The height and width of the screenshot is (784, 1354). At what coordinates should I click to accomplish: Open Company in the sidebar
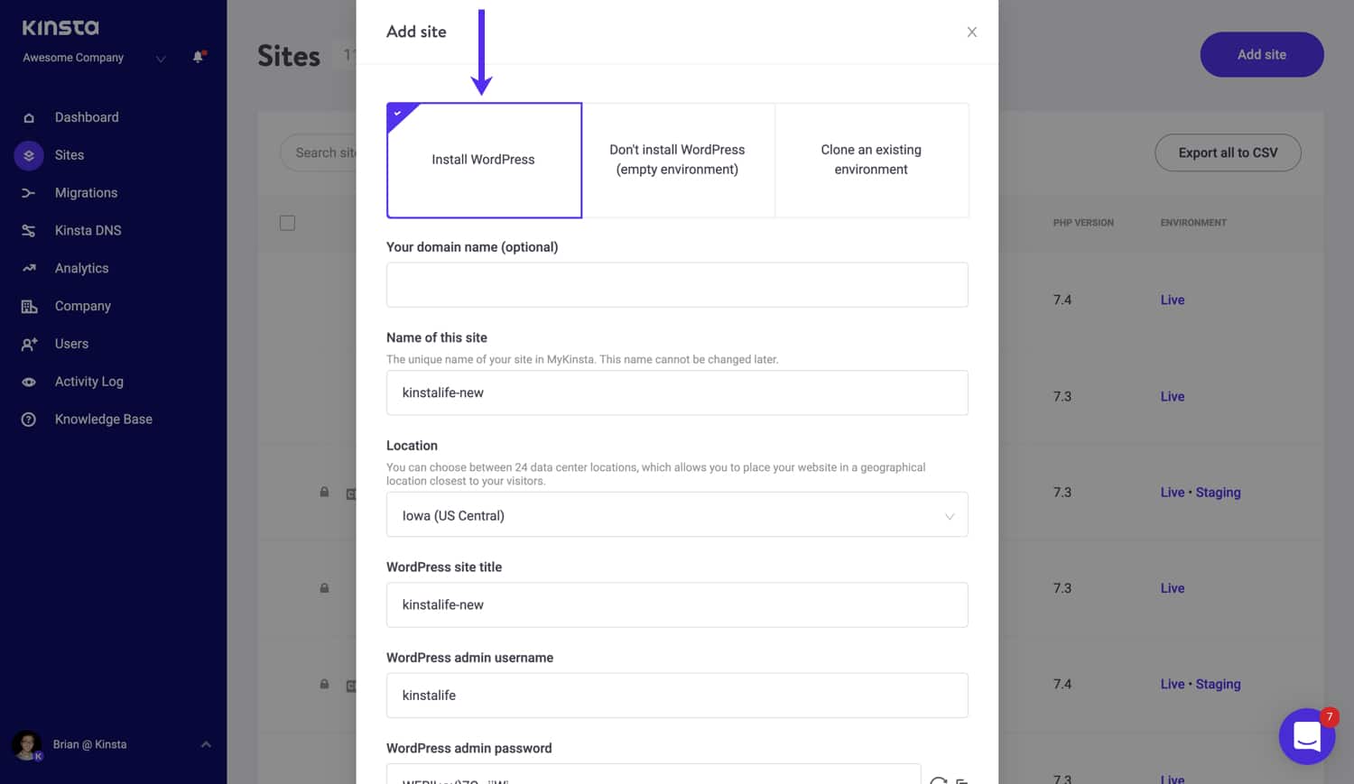(82, 306)
